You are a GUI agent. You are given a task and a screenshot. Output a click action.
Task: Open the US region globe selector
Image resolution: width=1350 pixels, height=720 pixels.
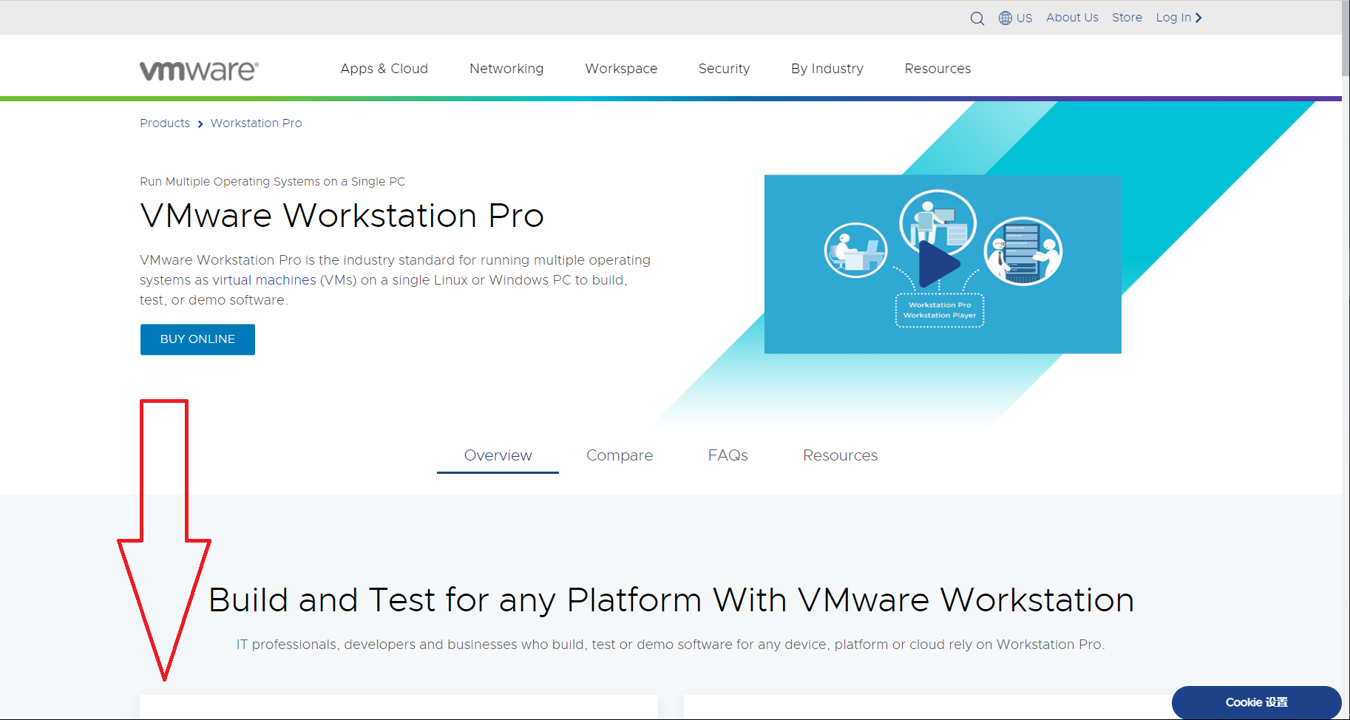tap(1015, 18)
